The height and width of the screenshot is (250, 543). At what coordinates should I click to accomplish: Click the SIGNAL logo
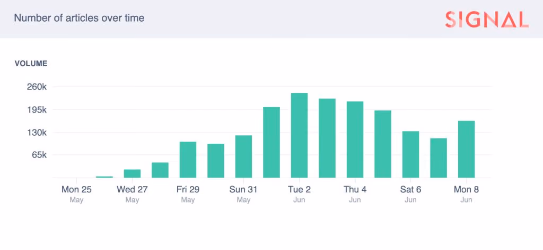[487, 20]
